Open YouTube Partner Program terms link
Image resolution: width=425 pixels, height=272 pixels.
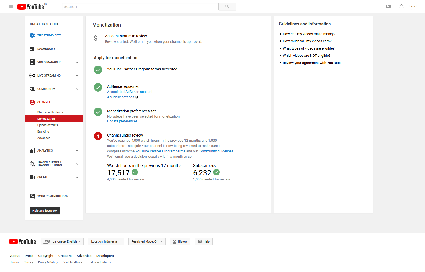tap(160, 151)
